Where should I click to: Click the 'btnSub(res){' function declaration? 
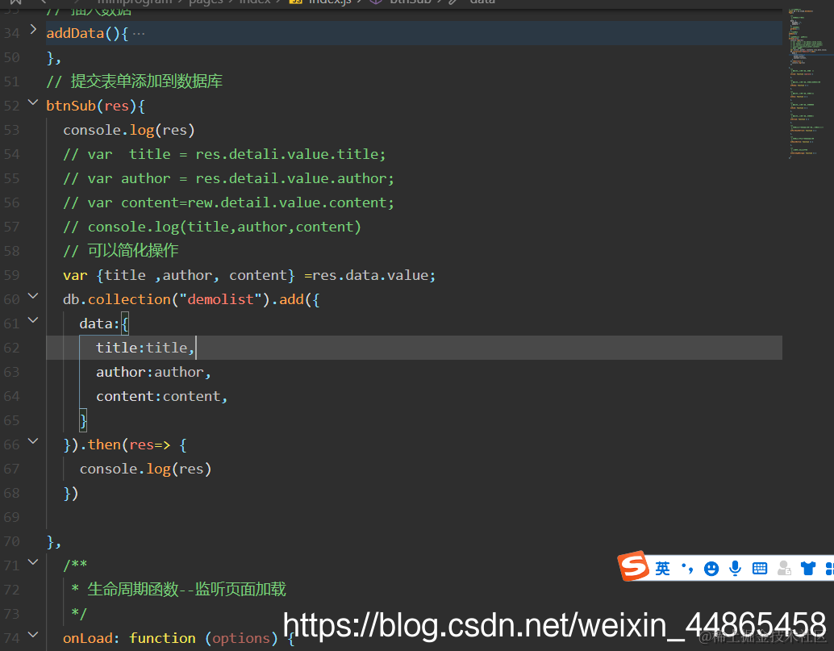(96, 106)
